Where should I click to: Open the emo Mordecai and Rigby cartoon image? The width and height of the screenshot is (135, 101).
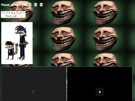click(17, 43)
